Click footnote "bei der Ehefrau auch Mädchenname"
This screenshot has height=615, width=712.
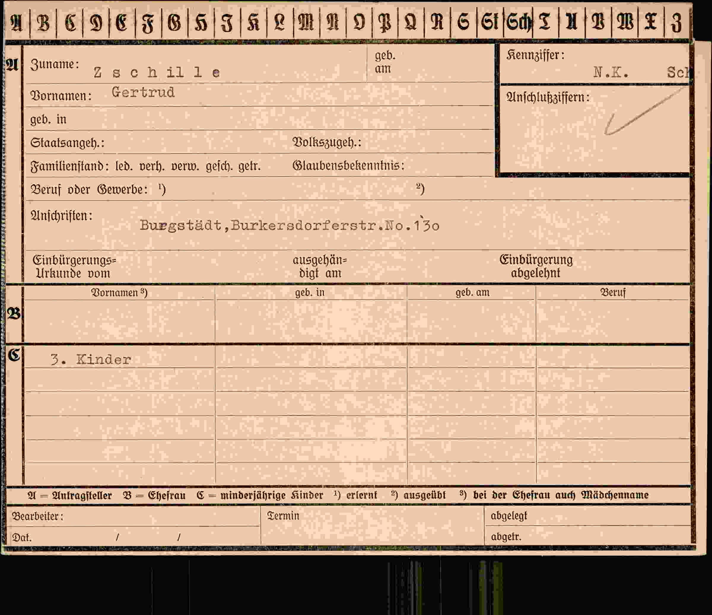tap(561, 495)
